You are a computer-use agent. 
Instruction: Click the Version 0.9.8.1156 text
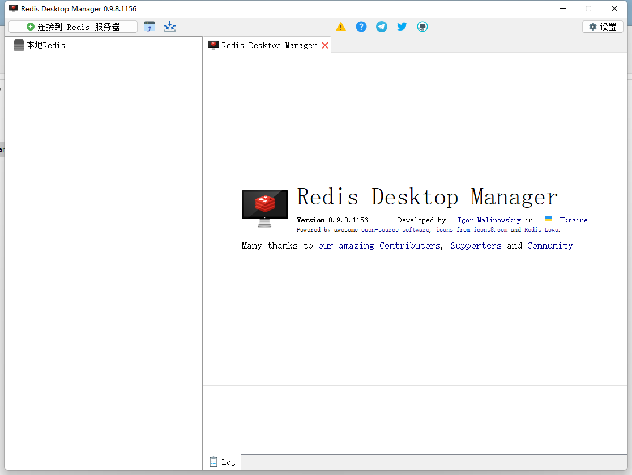coord(332,220)
